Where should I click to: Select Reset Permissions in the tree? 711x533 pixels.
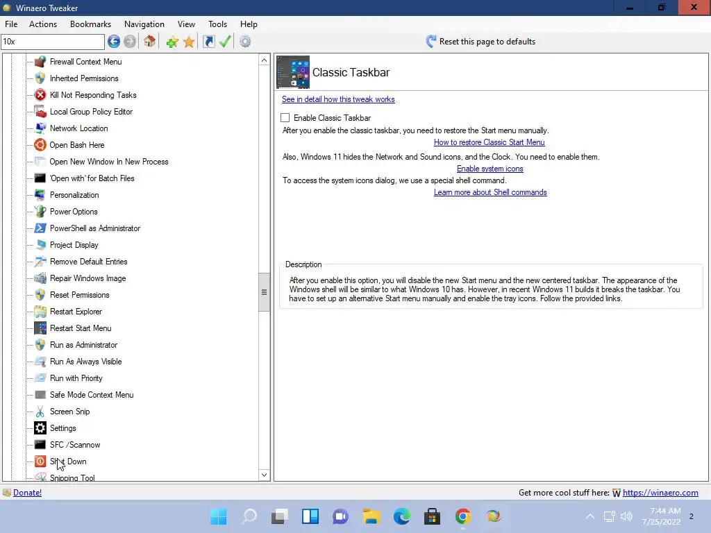tap(79, 295)
